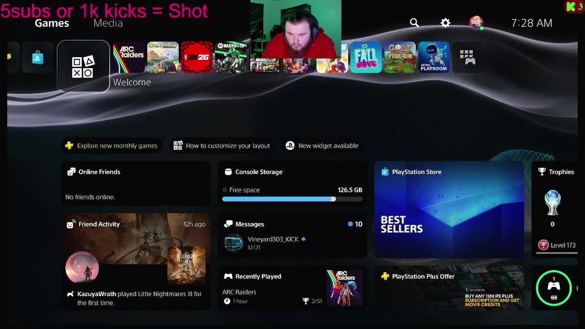Screen dimensions: 585x329
Task: Open the search magnifier icon
Action: [x=414, y=22]
